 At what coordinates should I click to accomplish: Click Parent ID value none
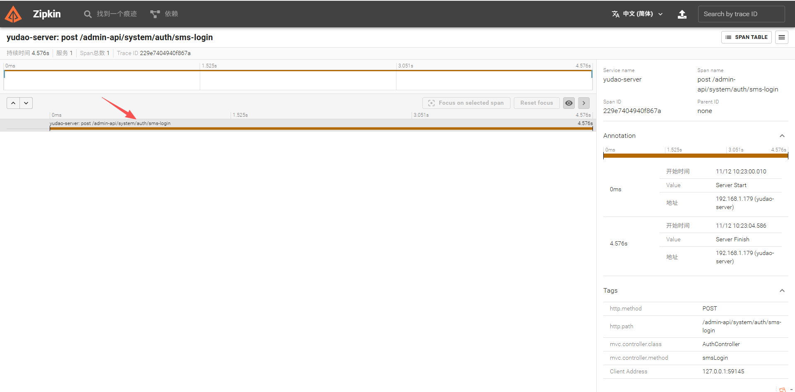[705, 111]
